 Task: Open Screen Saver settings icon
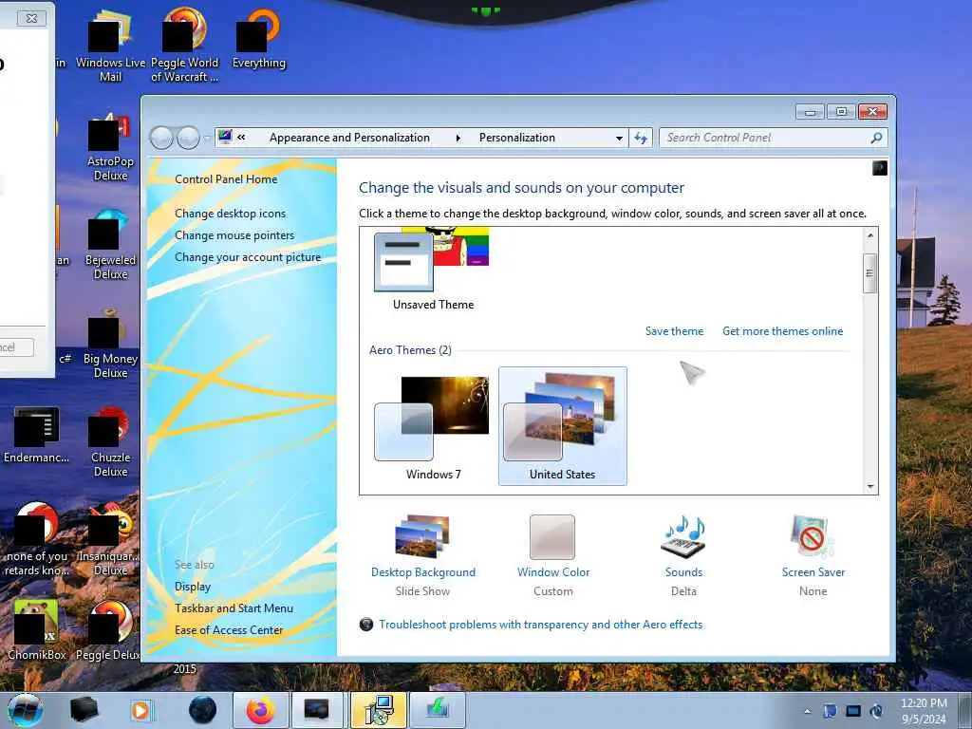click(x=813, y=537)
